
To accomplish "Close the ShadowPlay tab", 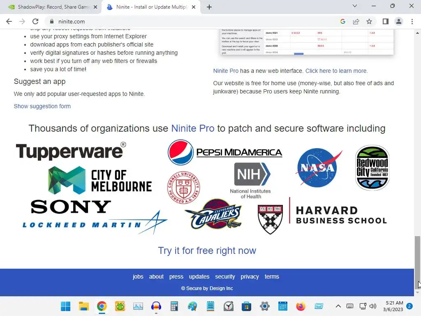I will [x=95, y=7].
